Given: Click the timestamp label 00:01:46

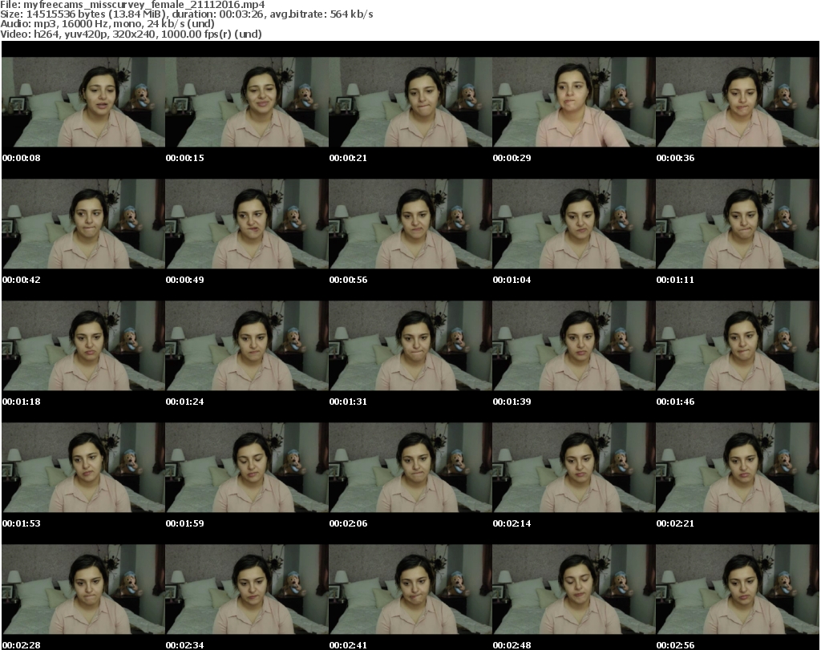Looking at the screenshot, I should (x=675, y=402).
